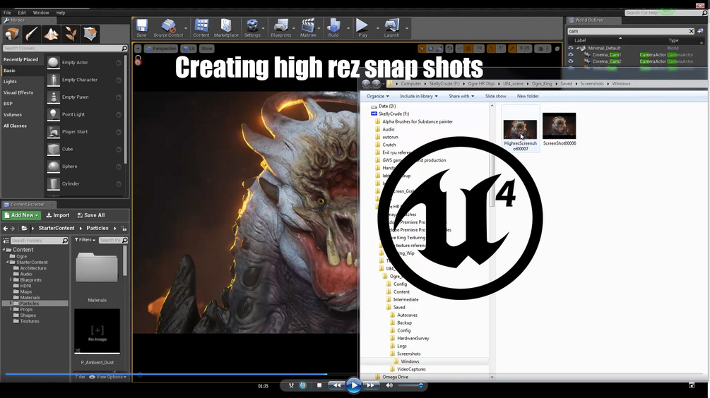
Task: Open the Help menu
Action: pyautogui.click(x=61, y=13)
